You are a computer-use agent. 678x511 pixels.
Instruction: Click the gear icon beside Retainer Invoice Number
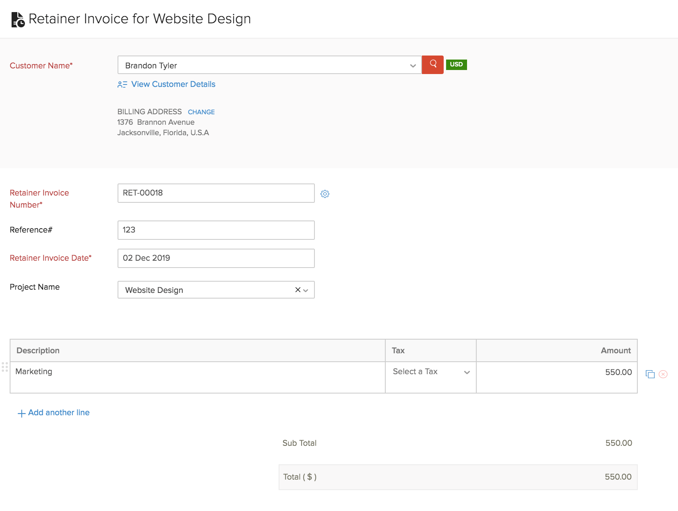pos(325,194)
